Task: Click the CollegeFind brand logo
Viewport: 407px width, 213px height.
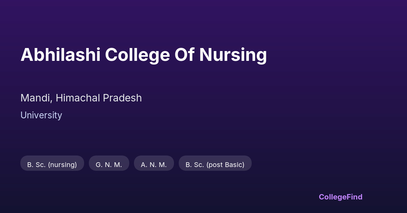Action: 341,197
